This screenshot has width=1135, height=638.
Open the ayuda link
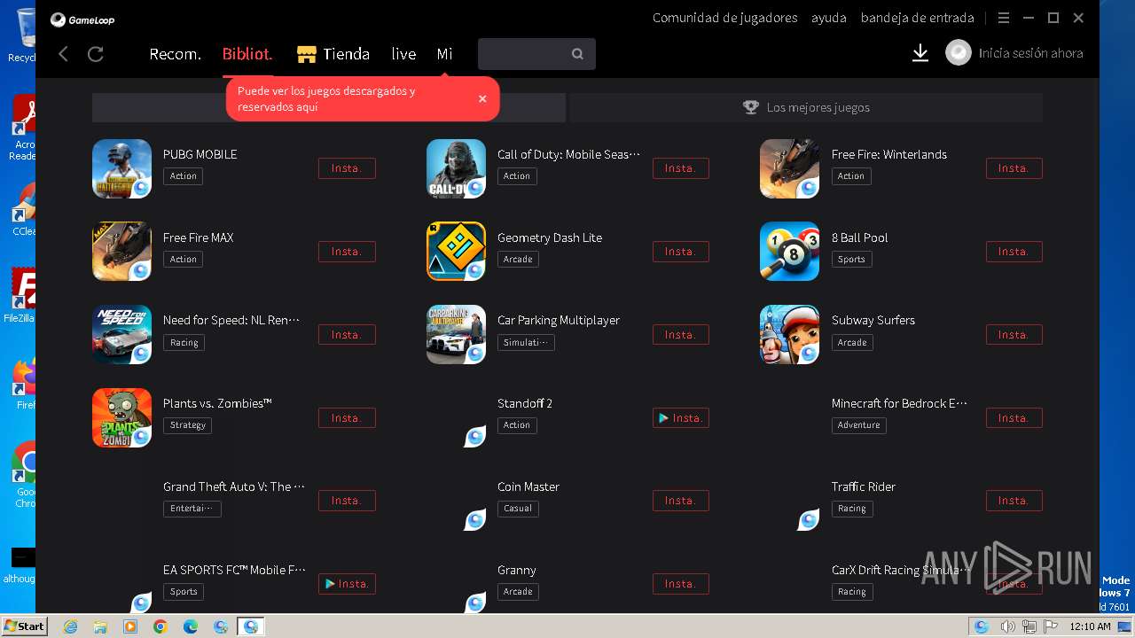click(829, 18)
